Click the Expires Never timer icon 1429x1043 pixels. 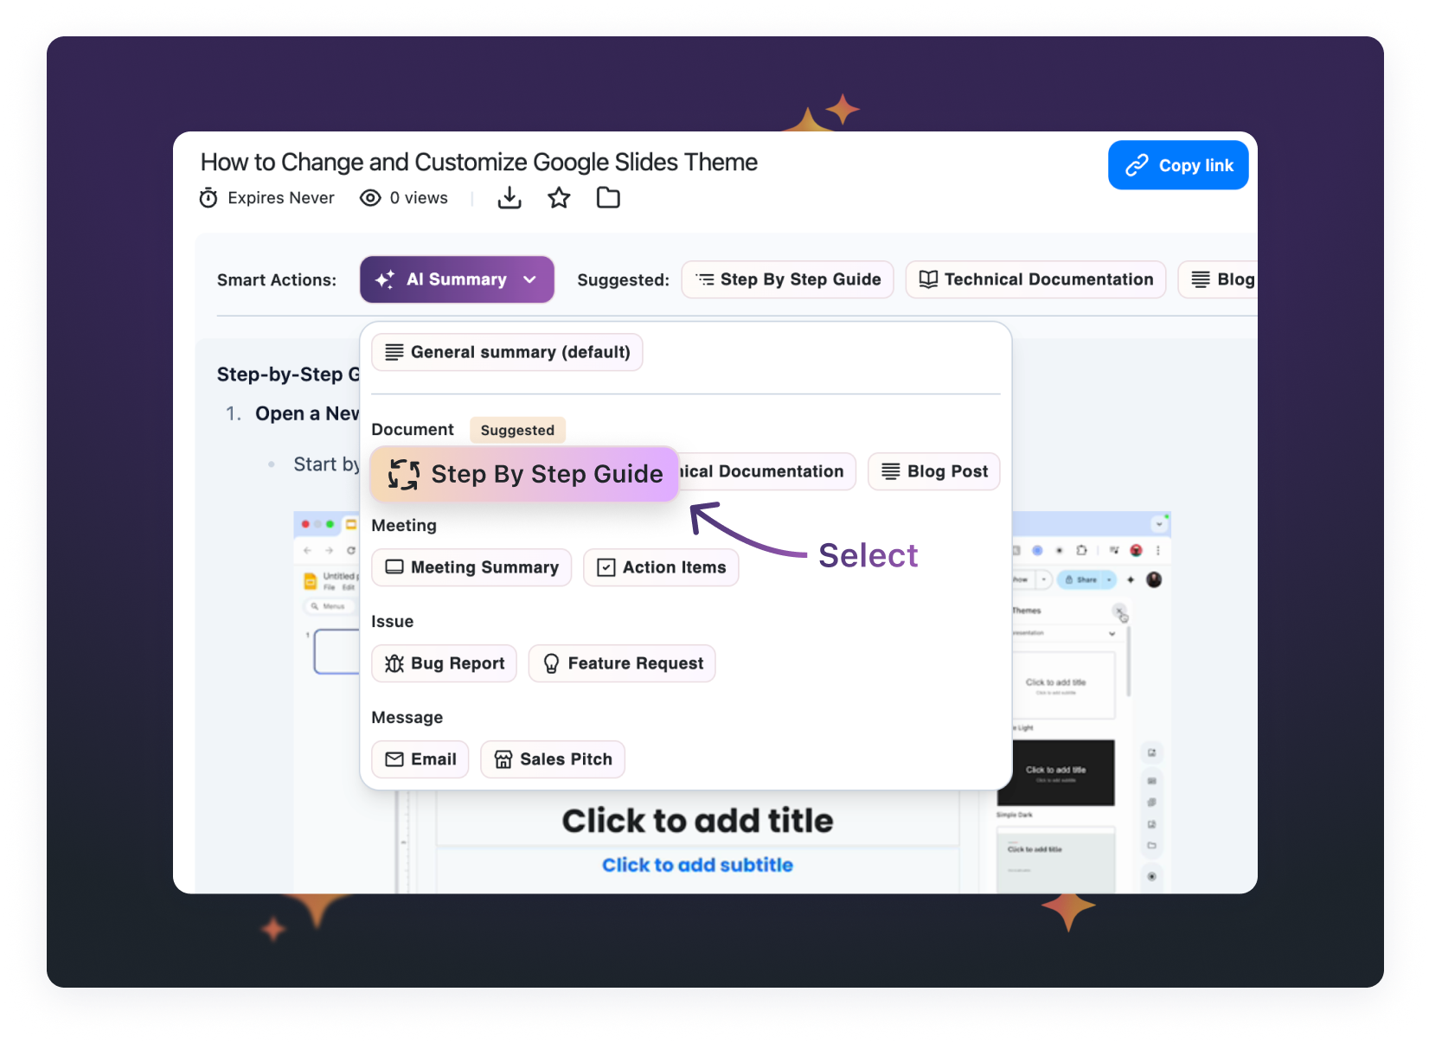[x=208, y=198]
